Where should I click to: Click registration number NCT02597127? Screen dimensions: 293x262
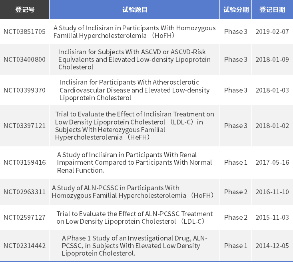(24, 217)
